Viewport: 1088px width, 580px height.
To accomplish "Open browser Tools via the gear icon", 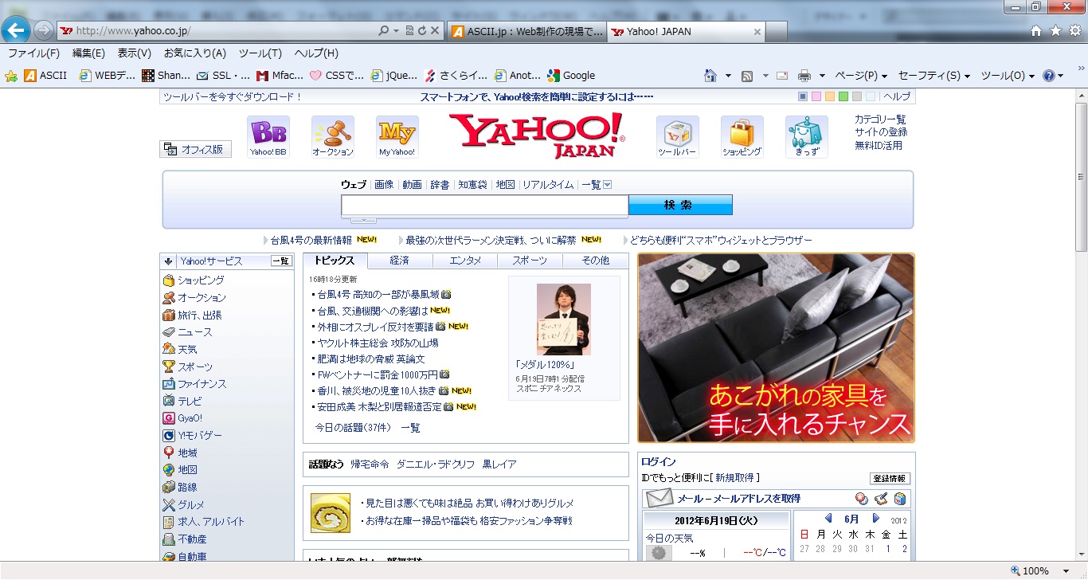I will (x=1074, y=30).
